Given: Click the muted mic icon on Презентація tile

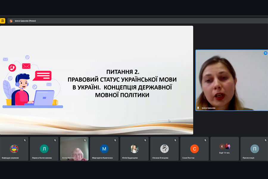Looking at the screenshot, I should (266, 140).
